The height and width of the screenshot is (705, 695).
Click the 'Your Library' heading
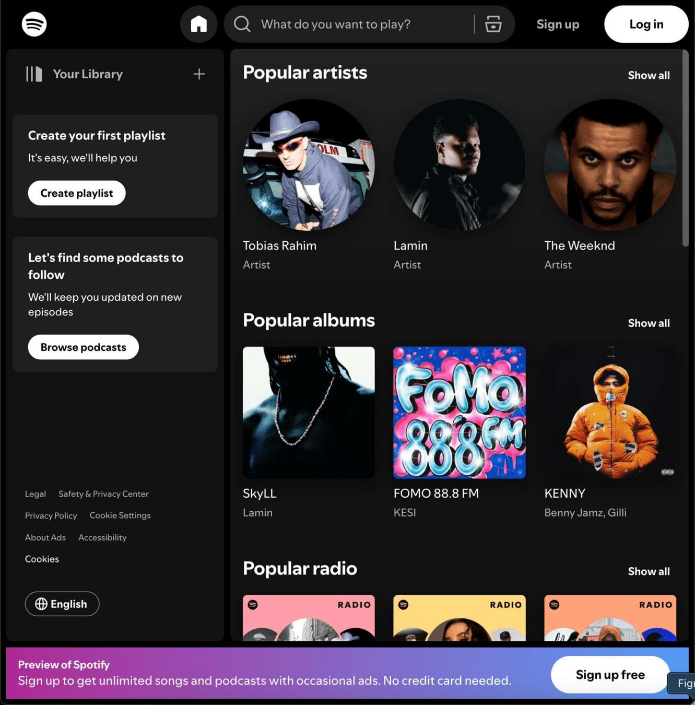tap(88, 74)
